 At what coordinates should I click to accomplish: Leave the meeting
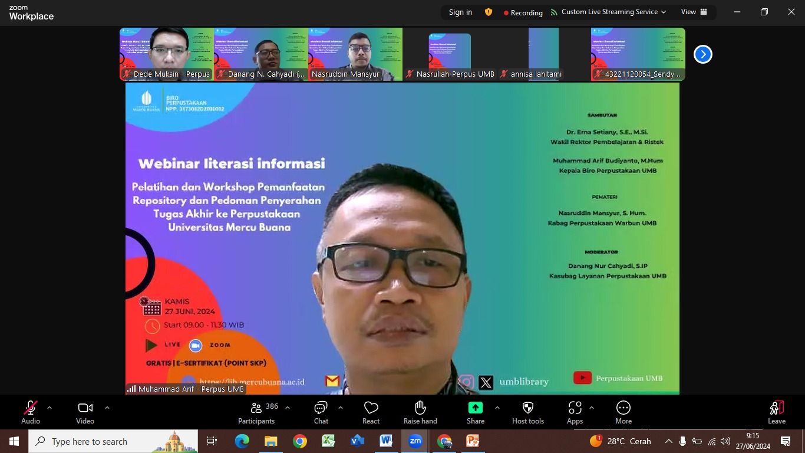click(x=776, y=412)
